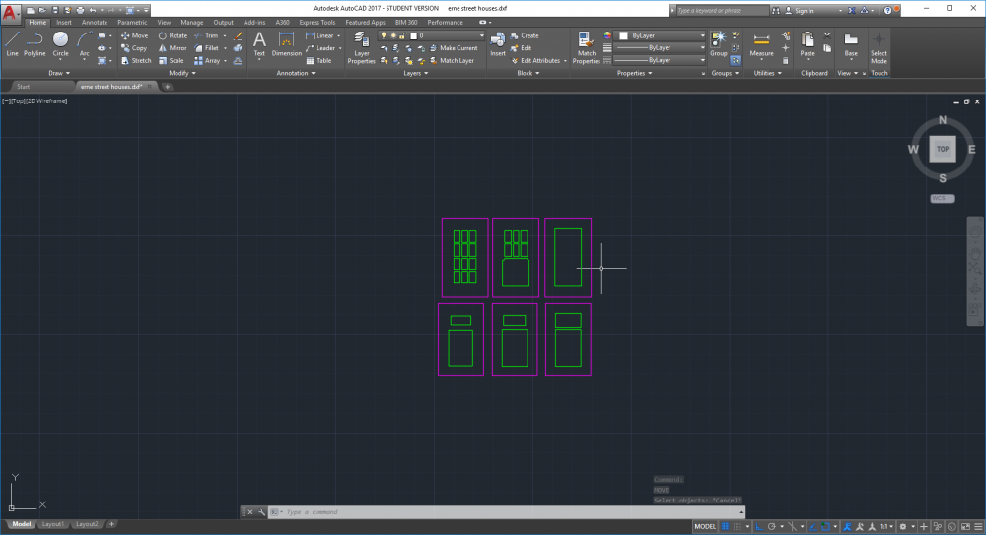This screenshot has width=986, height=535.
Task: Select the Measure utility
Action: [x=761, y=44]
